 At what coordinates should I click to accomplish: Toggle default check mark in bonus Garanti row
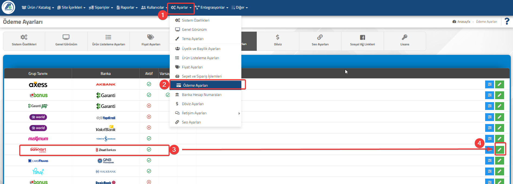pyautogui.click(x=168, y=95)
